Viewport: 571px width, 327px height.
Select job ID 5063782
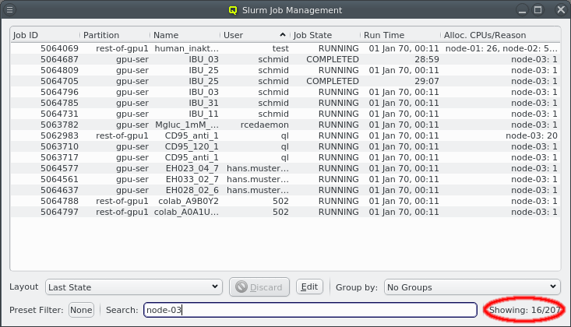[x=59, y=125]
